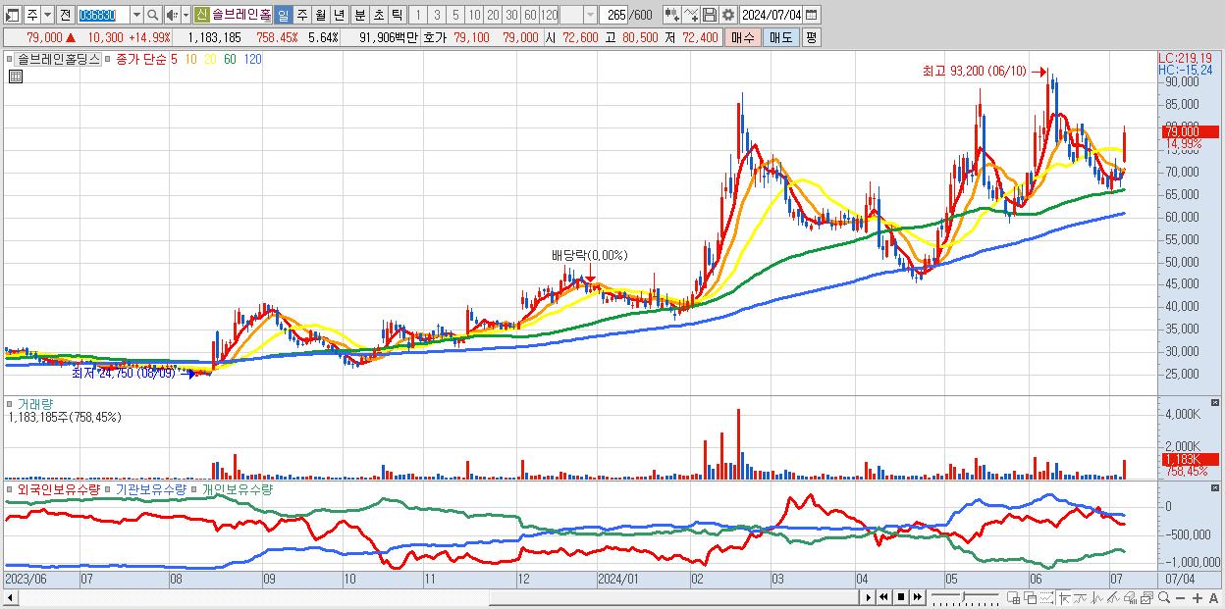Zoom out chart with the minus icon
Image resolution: width=1225 pixels, height=609 pixels.
[x=1181, y=598]
